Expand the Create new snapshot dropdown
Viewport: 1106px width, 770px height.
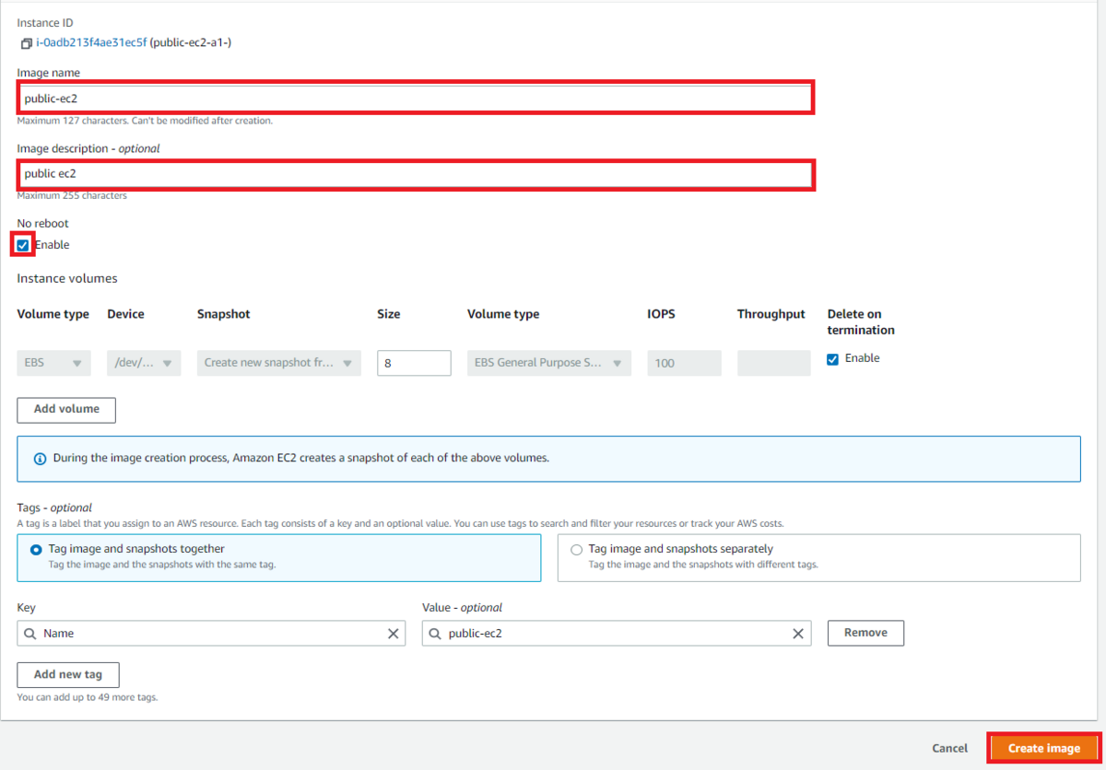coord(279,363)
